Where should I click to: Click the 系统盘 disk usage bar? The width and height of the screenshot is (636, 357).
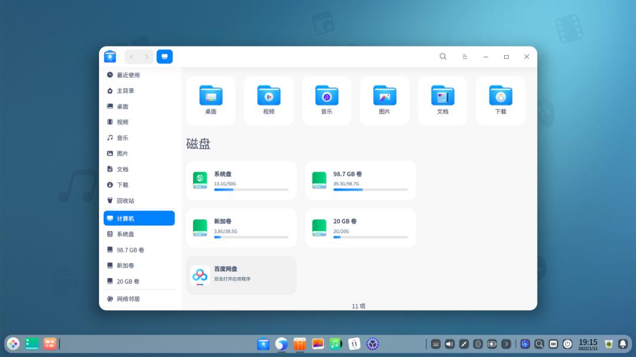click(x=251, y=189)
